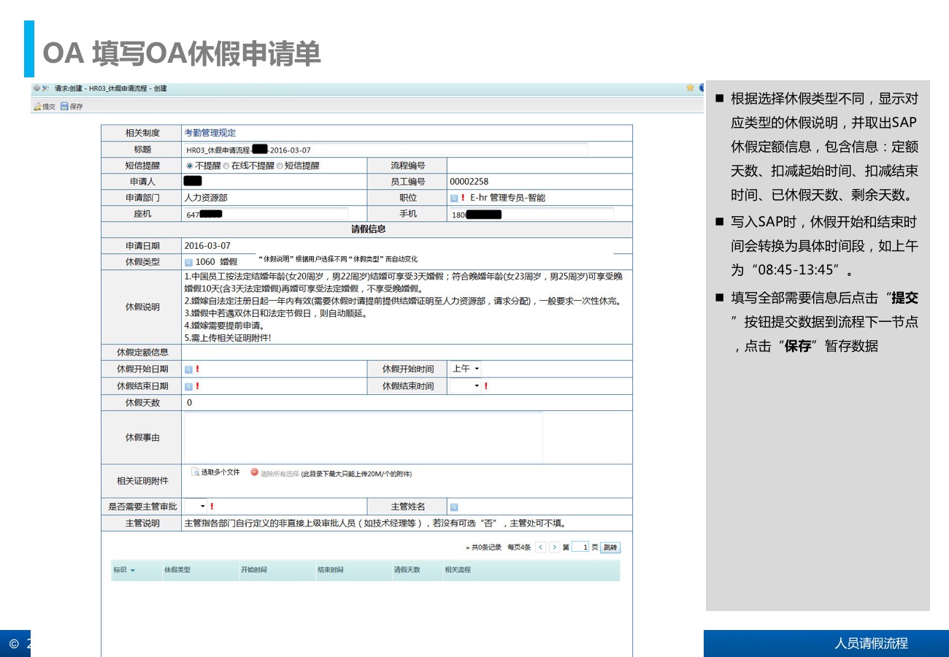949x657 pixels.
Task: Click the 保存 (save) toolbar button
Action: [72, 107]
